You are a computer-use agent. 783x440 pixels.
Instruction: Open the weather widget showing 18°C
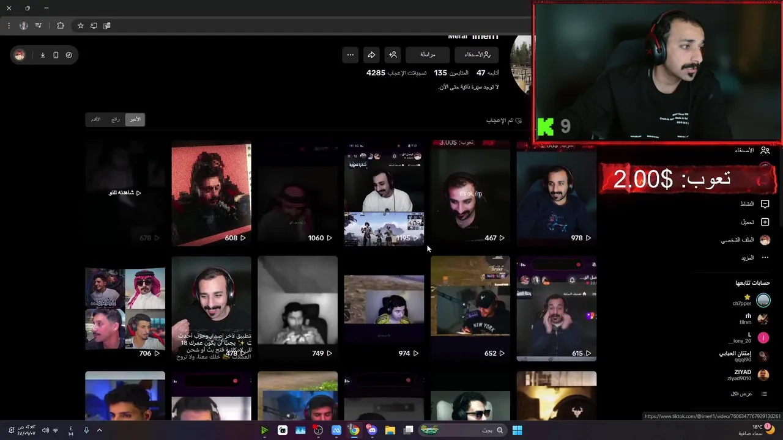(x=757, y=430)
